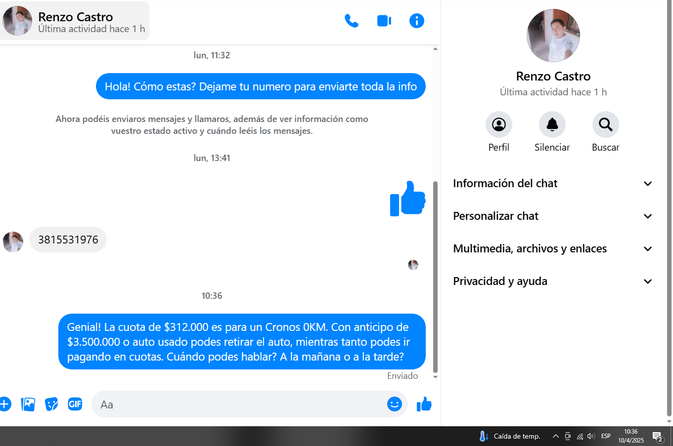
Task: Toggle the conversation info panel
Action: pos(416,21)
